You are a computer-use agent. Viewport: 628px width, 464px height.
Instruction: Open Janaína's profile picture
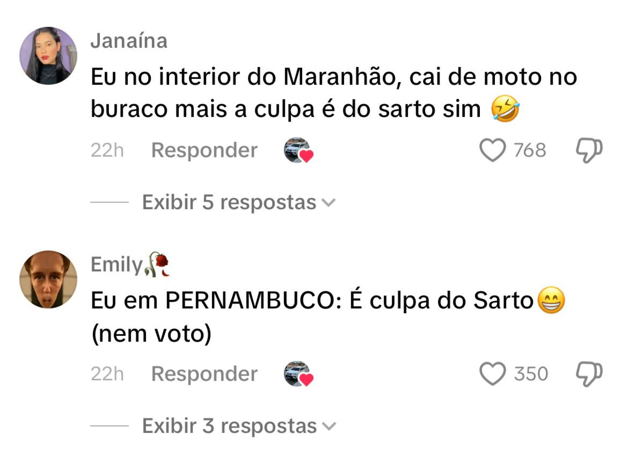[x=48, y=56]
